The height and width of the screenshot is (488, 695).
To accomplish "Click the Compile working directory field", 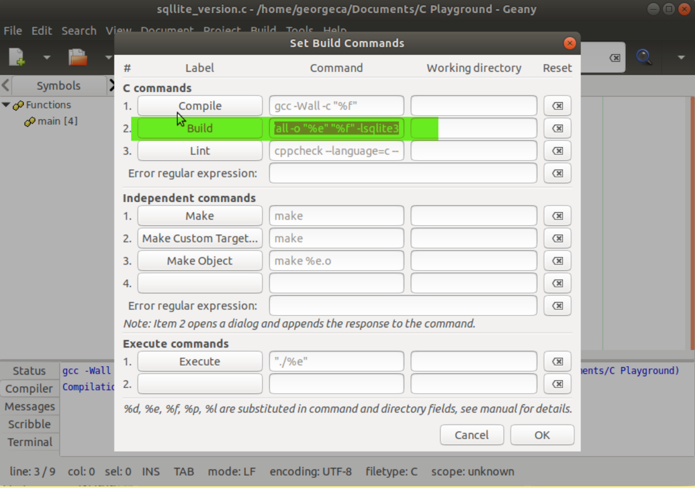I will click(x=474, y=106).
